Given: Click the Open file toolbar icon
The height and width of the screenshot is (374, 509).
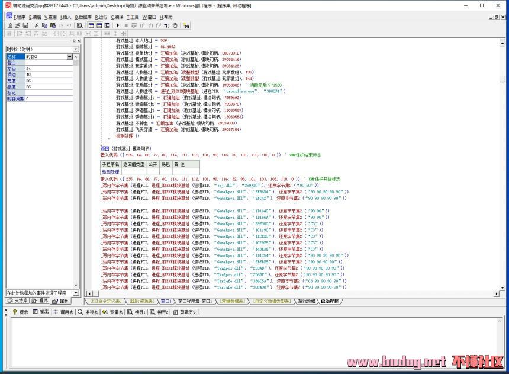Looking at the screenshot, I should (18, 25).
